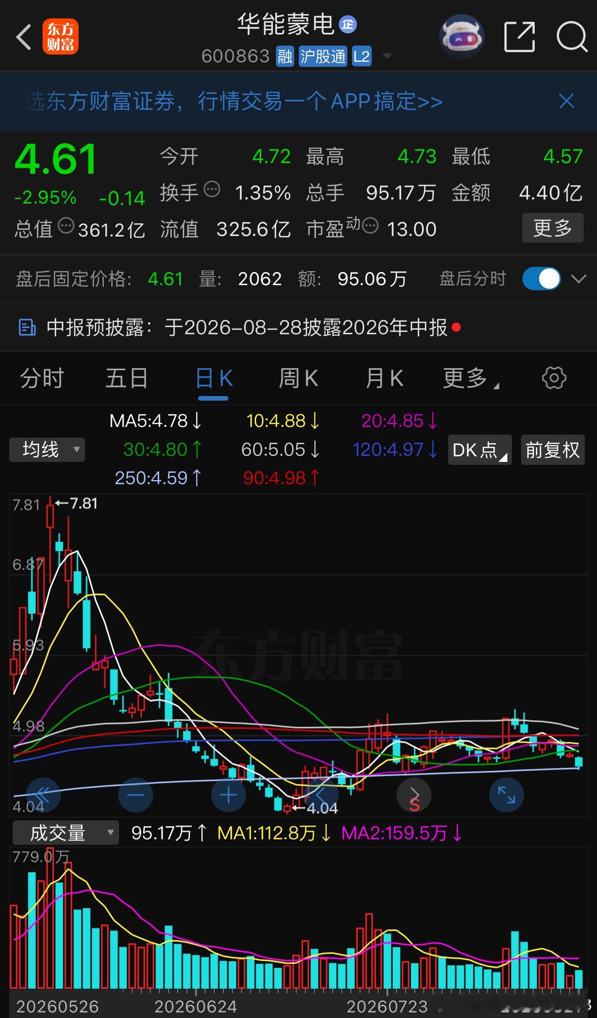The width and height of the screenshot is (597, 1018).
Task: Tap MA2:159.5万 volume average
Action: point(402,833)
